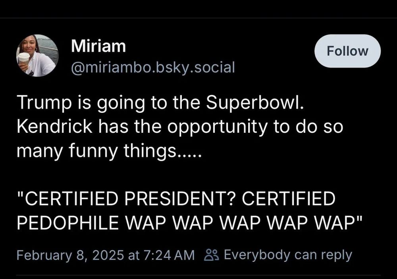The width and height of the screenshot is (397, 279).
Task: Select the 'Trump is going to the Superbowl' line
Action: coord(160,103)
